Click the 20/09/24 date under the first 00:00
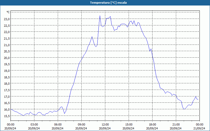Viewport: 210px width, 131px height. pos(10,128)
